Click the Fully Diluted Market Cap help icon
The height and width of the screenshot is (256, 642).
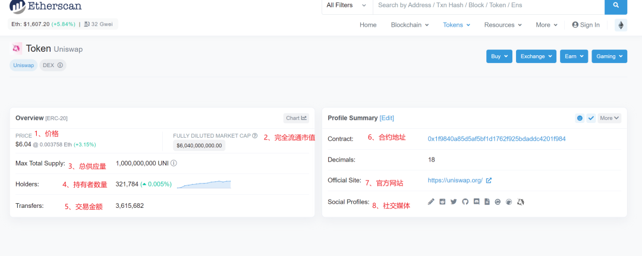pos(254,135)
